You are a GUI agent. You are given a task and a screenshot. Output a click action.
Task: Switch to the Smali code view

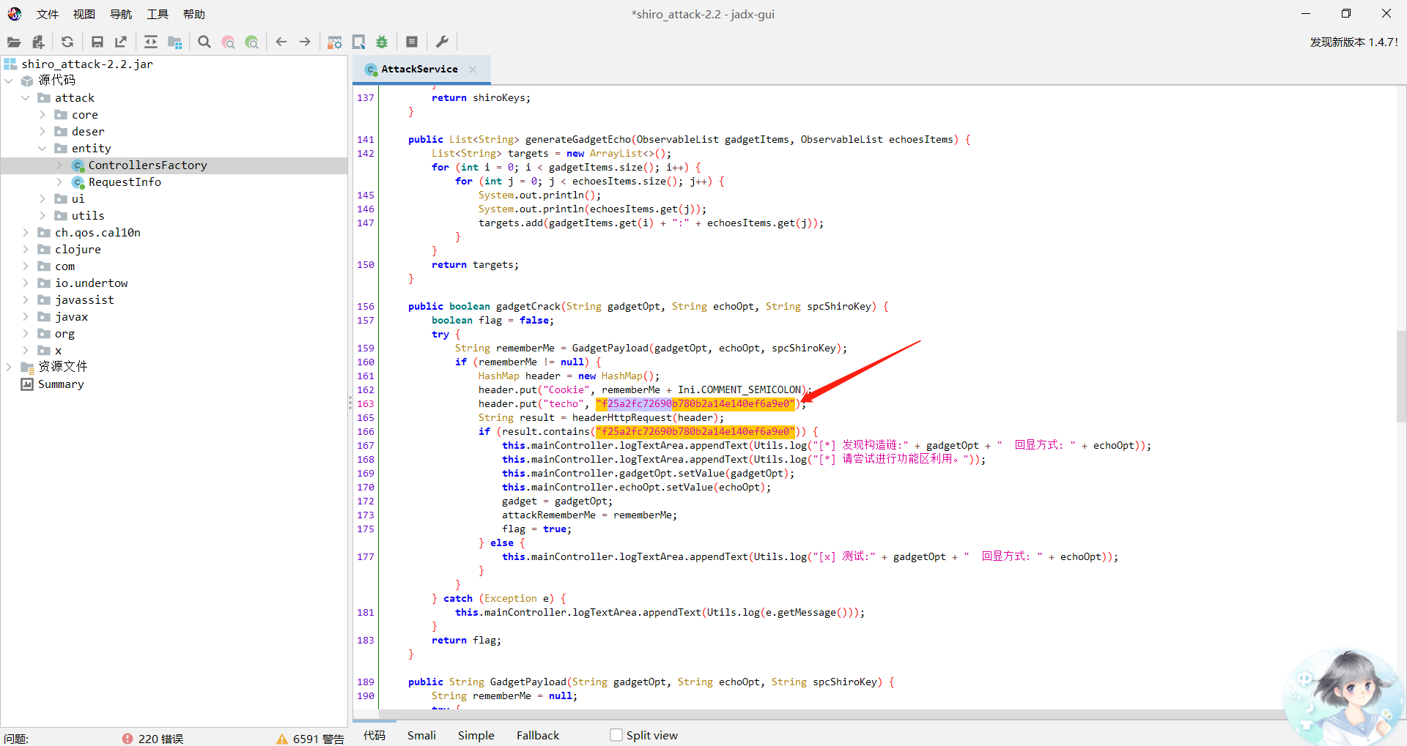[421, 735]
